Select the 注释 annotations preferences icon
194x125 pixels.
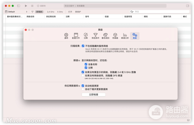click(x=86, y=36)
